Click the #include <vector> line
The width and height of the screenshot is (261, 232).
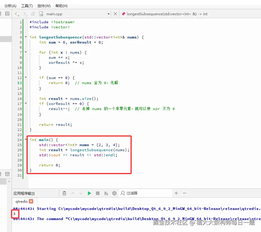49,27
